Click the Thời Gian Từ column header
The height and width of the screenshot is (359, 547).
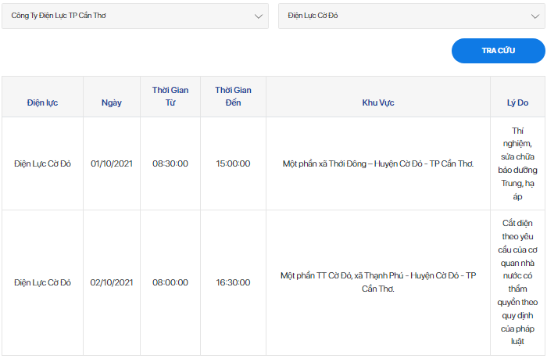pos(170,97)
